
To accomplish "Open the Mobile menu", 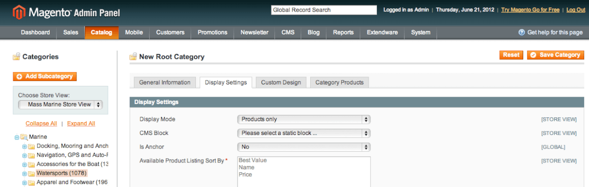I will [134, 33].
